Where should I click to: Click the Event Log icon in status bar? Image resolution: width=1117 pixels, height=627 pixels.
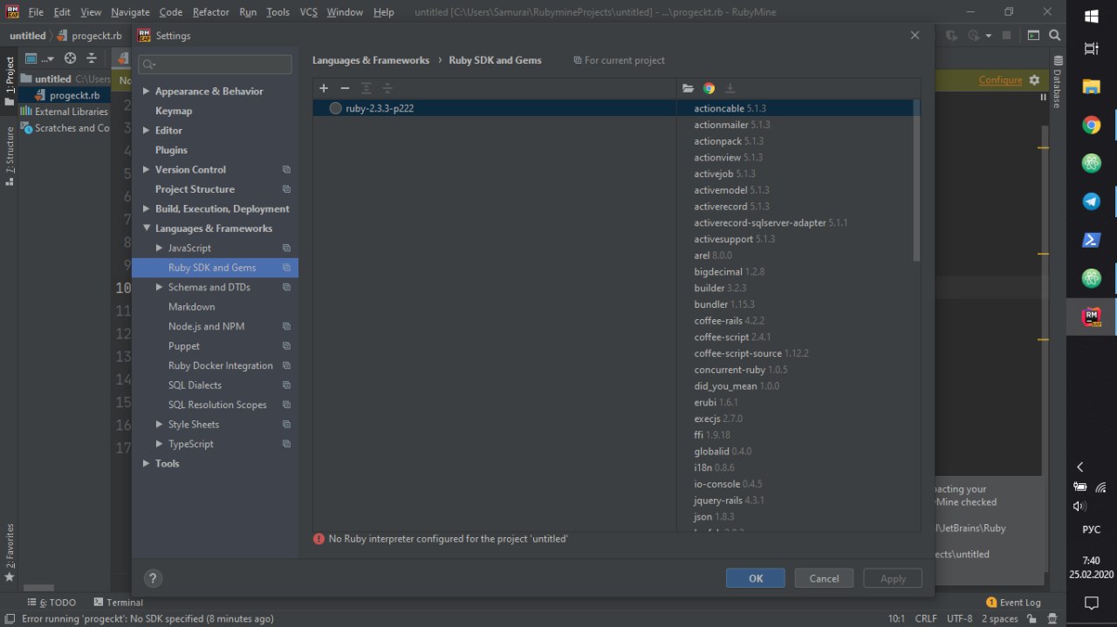tap(991, 603)
